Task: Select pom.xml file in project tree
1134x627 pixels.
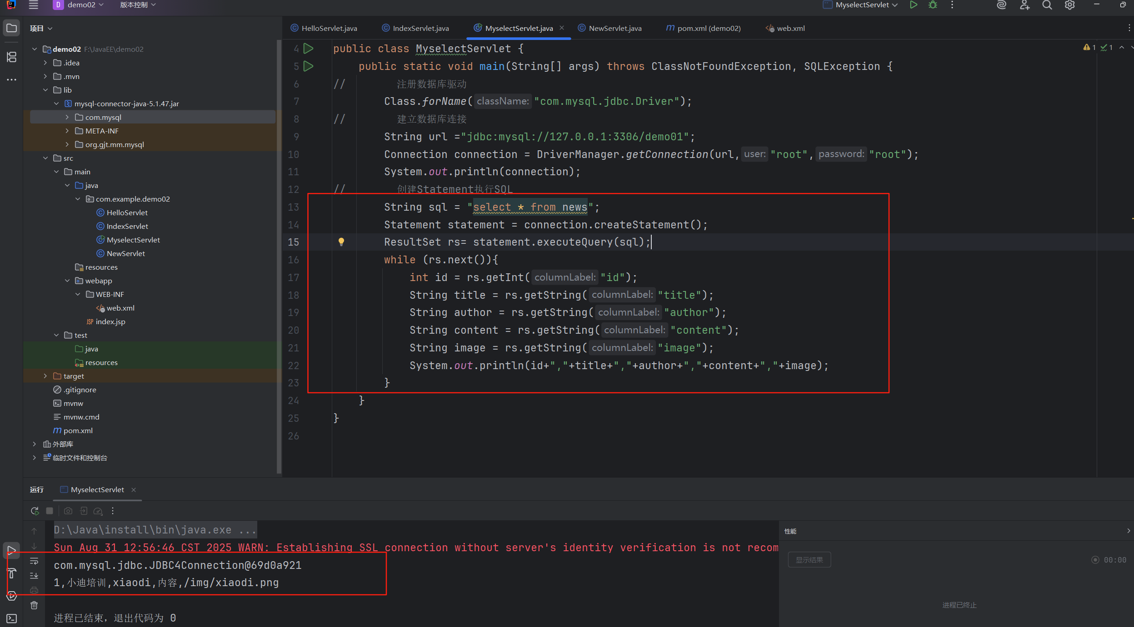Action: [x=78, y=430]
